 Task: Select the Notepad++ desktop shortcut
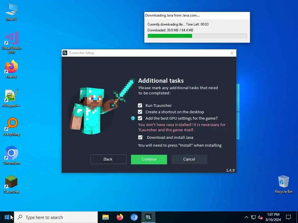tap(11, 98)
